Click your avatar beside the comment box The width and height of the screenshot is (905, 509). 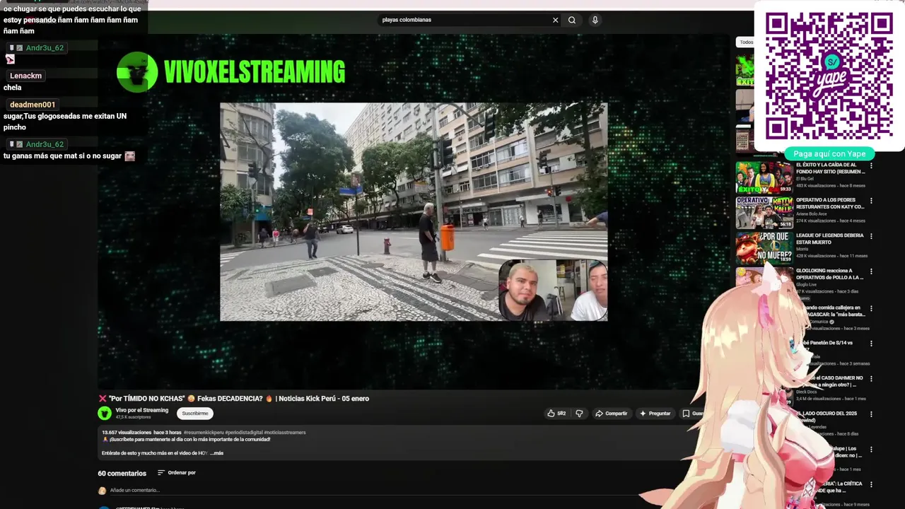coord(102,491)
